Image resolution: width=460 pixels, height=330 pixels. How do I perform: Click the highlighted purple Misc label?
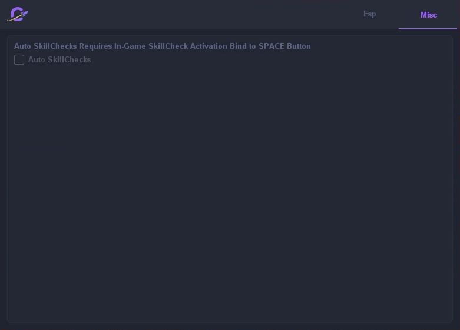click(428, 15)
